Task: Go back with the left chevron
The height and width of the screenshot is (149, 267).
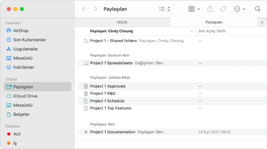Action: point(84,9)
